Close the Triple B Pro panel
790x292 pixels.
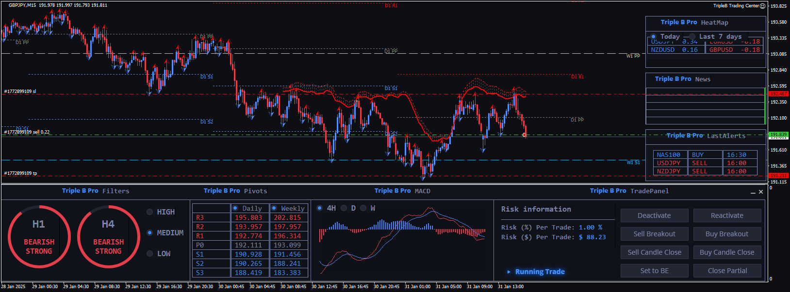click(761, 192)
